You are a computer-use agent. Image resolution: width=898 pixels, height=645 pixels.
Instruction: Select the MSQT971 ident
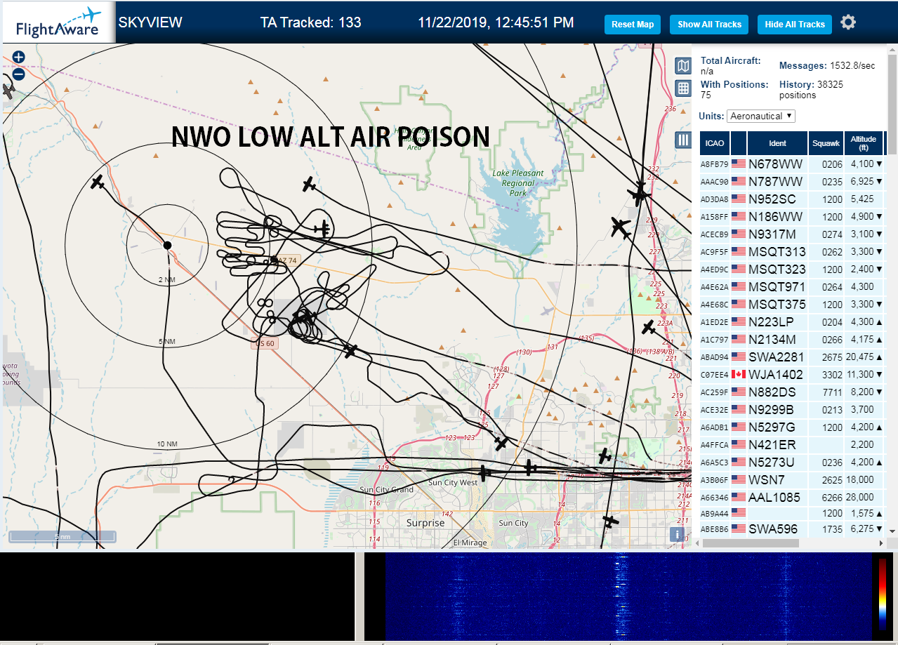tap(777, 287)
